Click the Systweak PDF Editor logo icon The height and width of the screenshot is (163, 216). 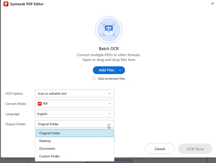6,4
